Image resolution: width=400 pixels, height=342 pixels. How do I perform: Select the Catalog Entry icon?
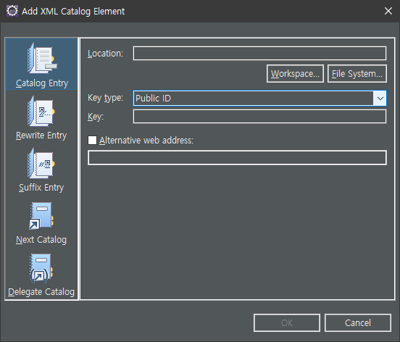coord(42,59)
